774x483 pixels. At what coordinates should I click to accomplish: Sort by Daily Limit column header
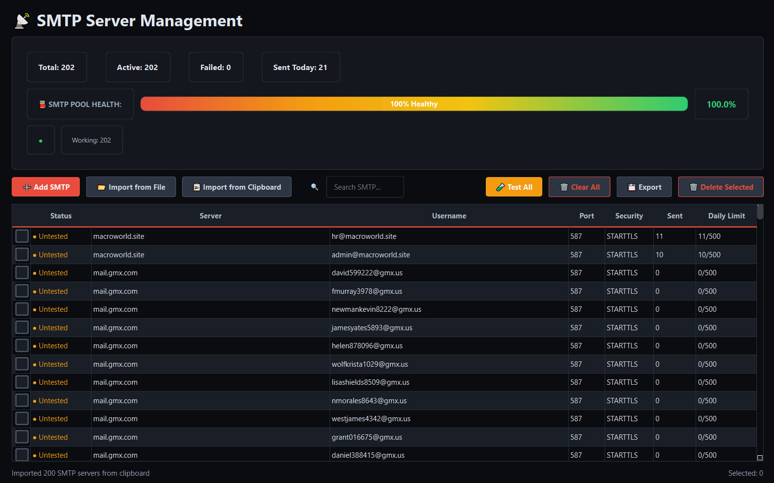tap(726, 216)
